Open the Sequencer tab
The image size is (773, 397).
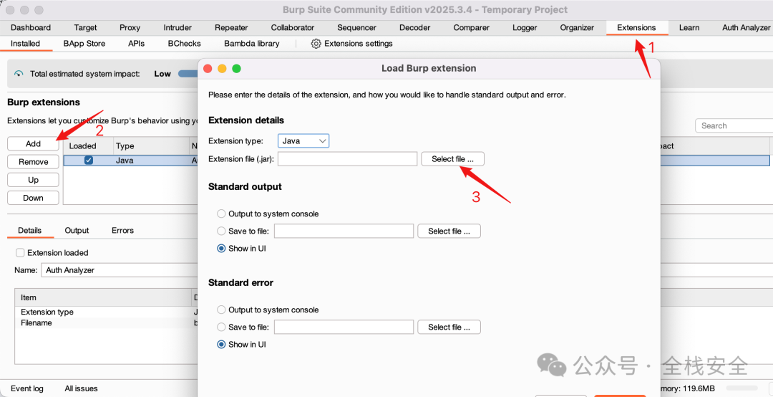[356, 28]
